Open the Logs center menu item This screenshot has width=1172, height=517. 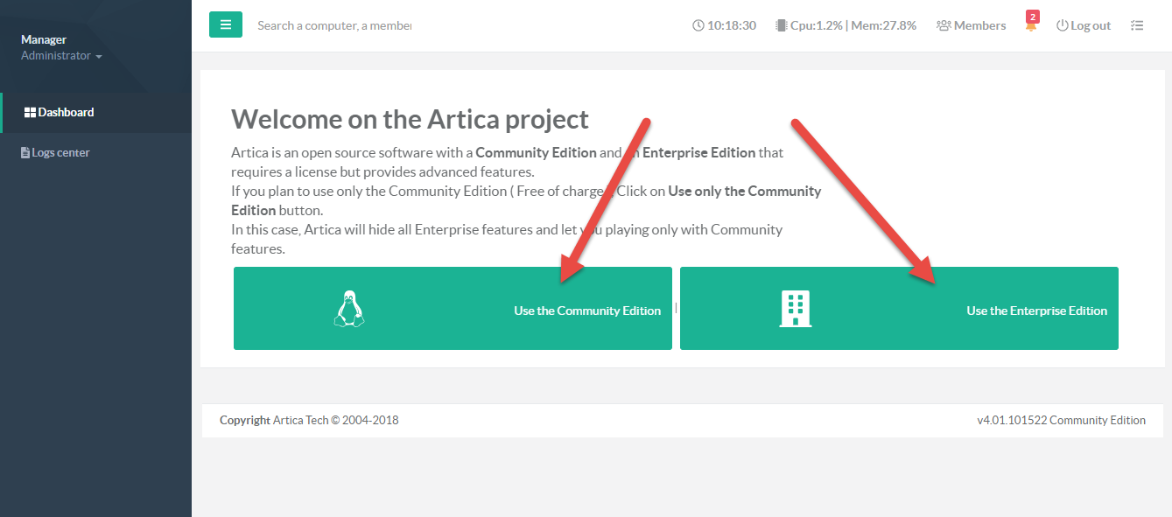point(60,153)
